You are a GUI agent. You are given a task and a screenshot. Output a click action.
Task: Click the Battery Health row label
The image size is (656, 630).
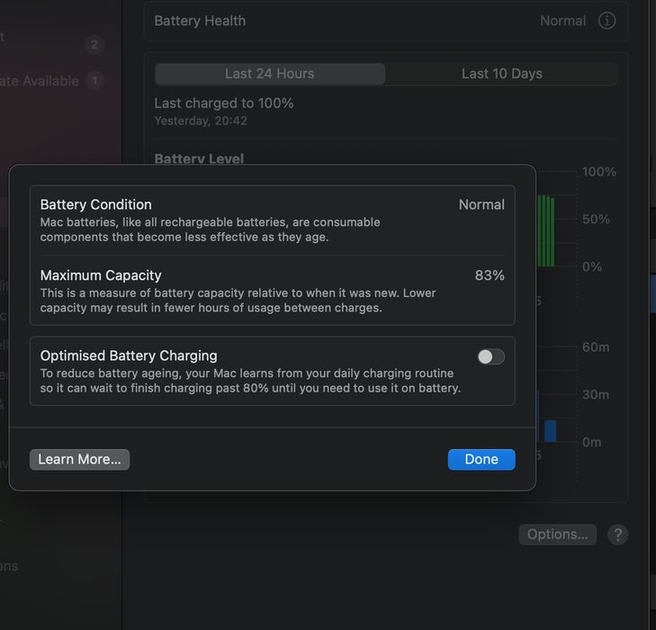pyautogui.click(x=200, y=21)
